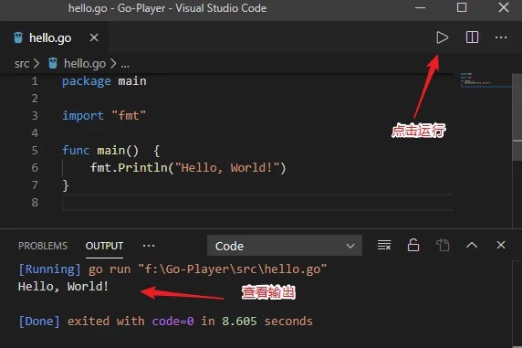522x348 pixels.
Task: Open the Code output channel dropdown
Action: [285, 246]
